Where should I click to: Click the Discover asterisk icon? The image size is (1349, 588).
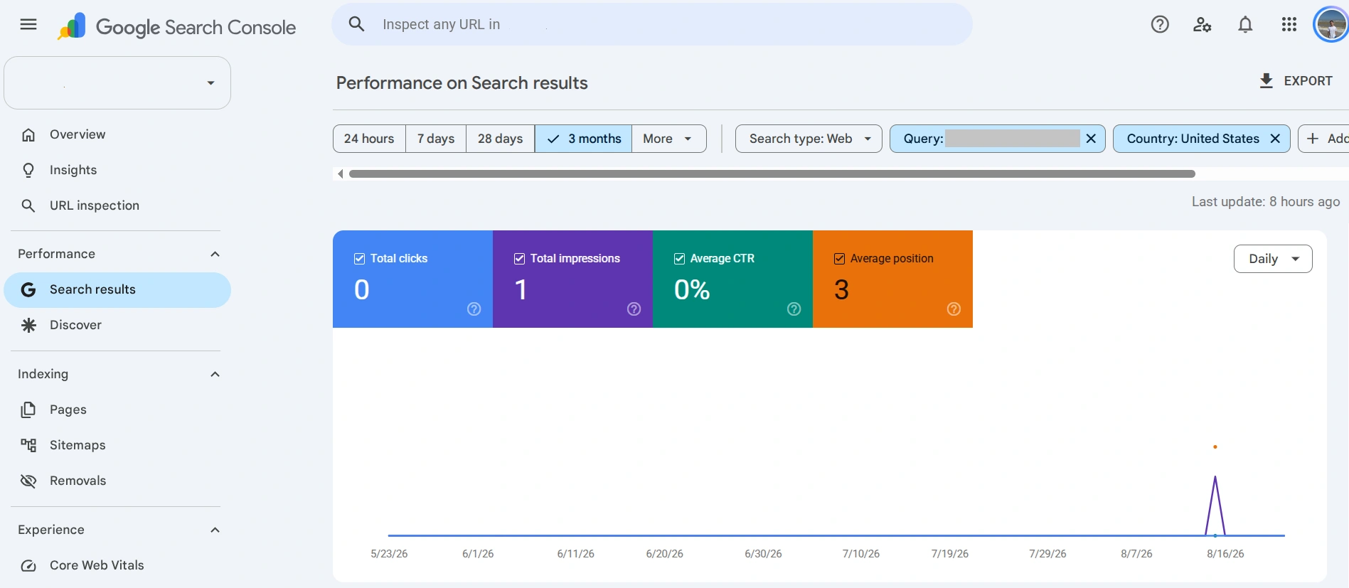tap(28, 325)
